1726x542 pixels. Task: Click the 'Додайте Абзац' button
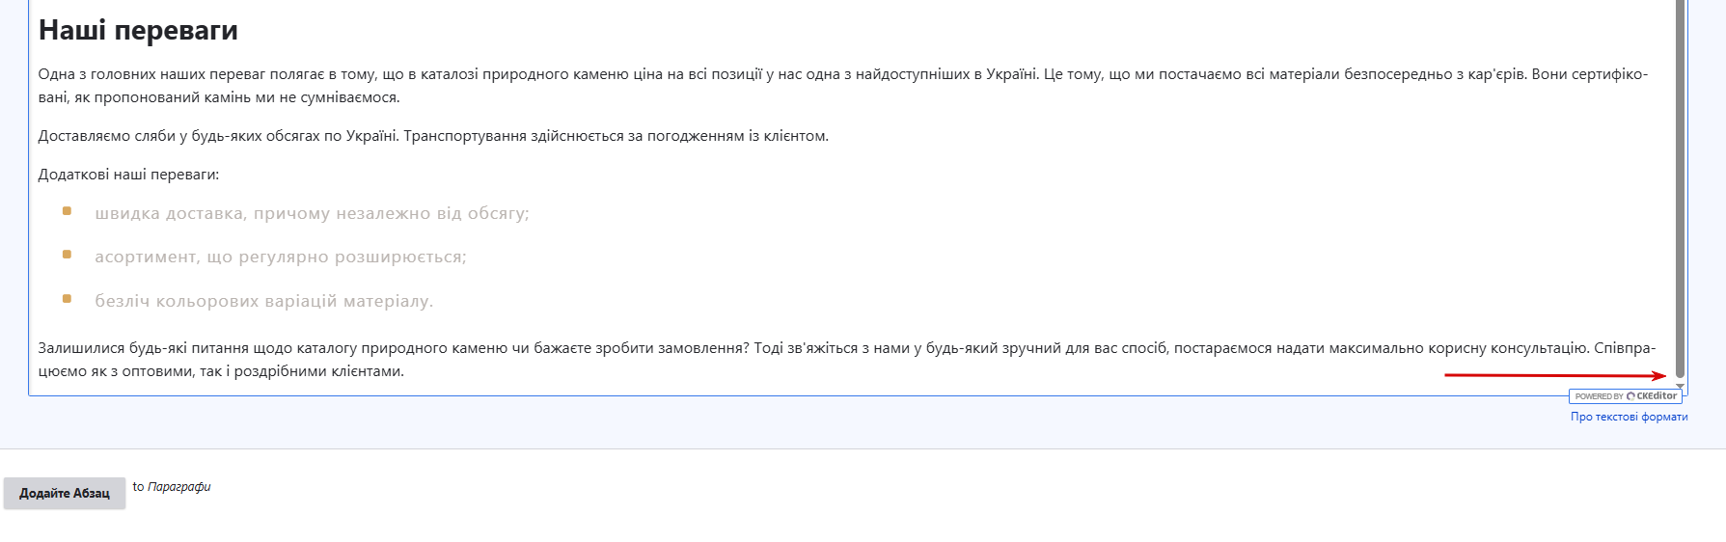coord(65,493)
